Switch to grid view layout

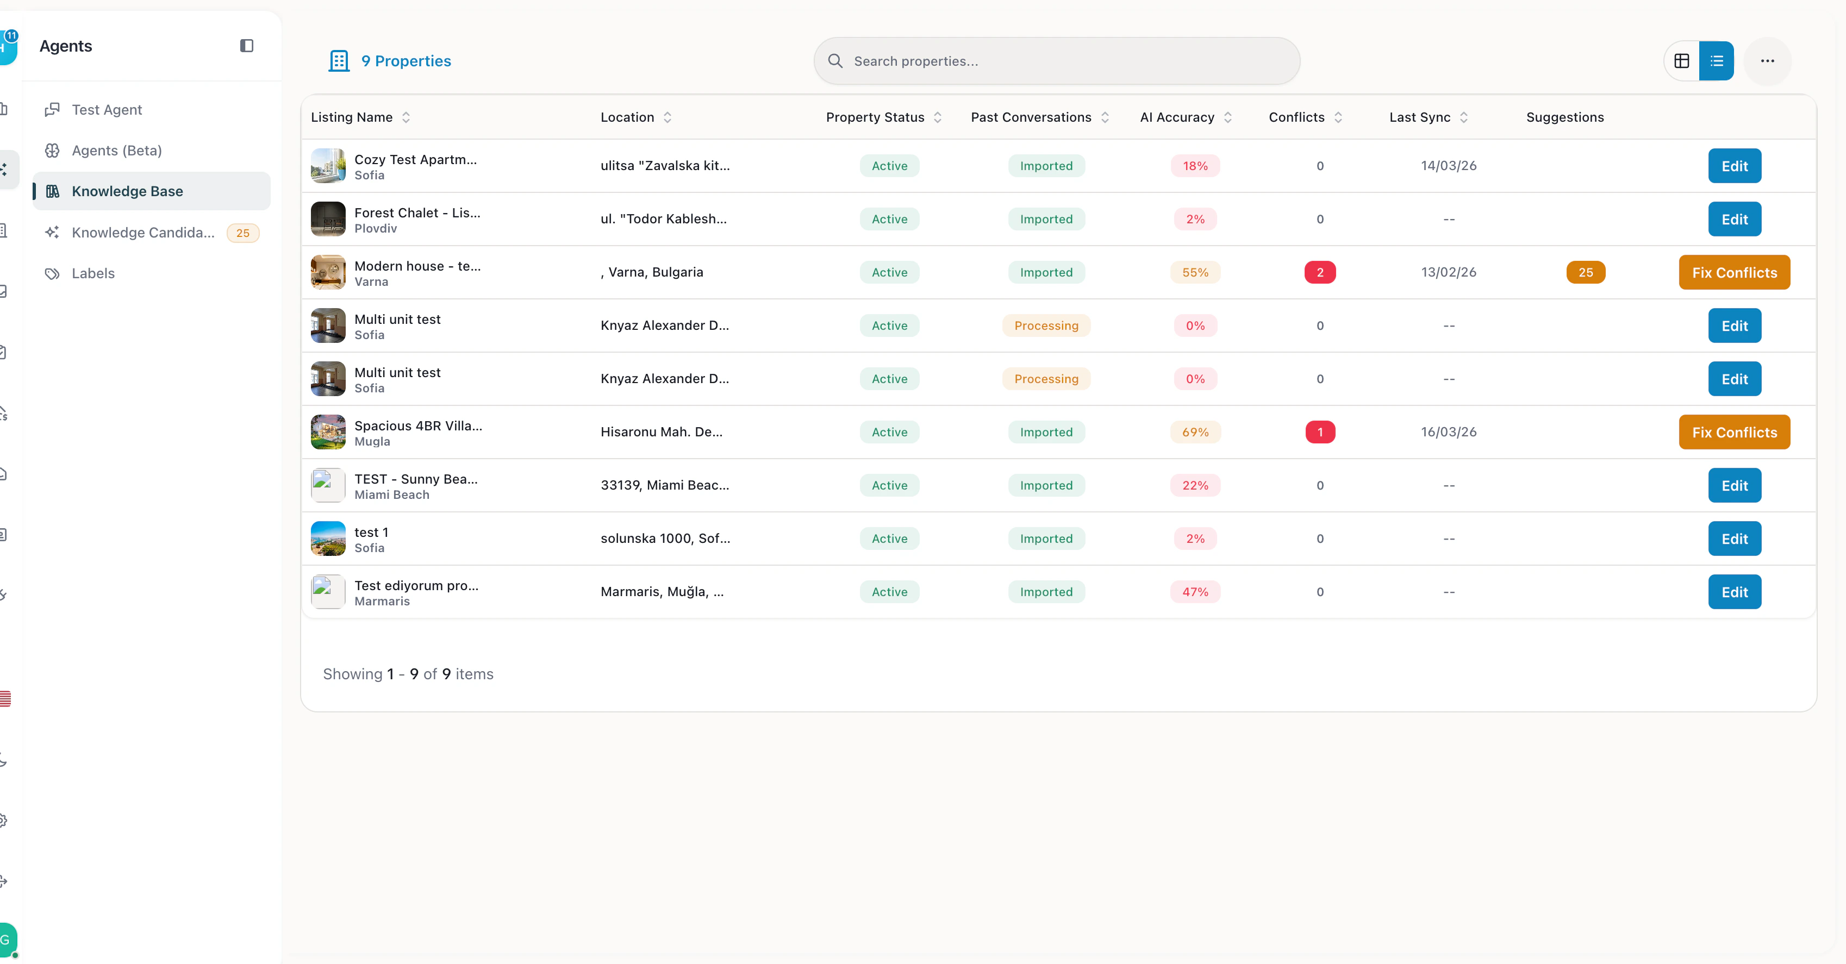[1681, 61]
